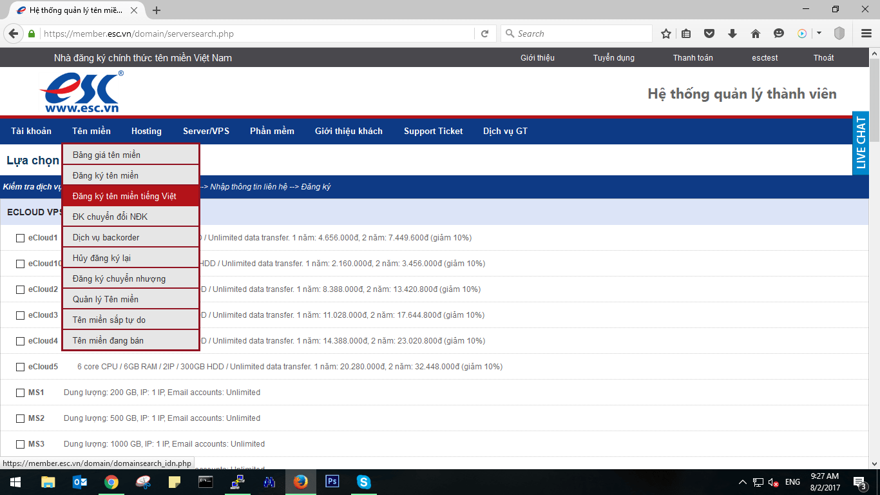Select 'Đăng ký tên miền tiếng Việt' menu item

click(x=131, y=196)
